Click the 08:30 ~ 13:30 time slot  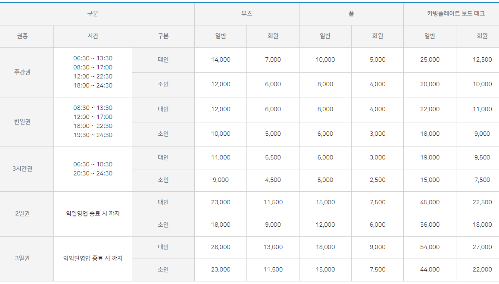[93, 108]
